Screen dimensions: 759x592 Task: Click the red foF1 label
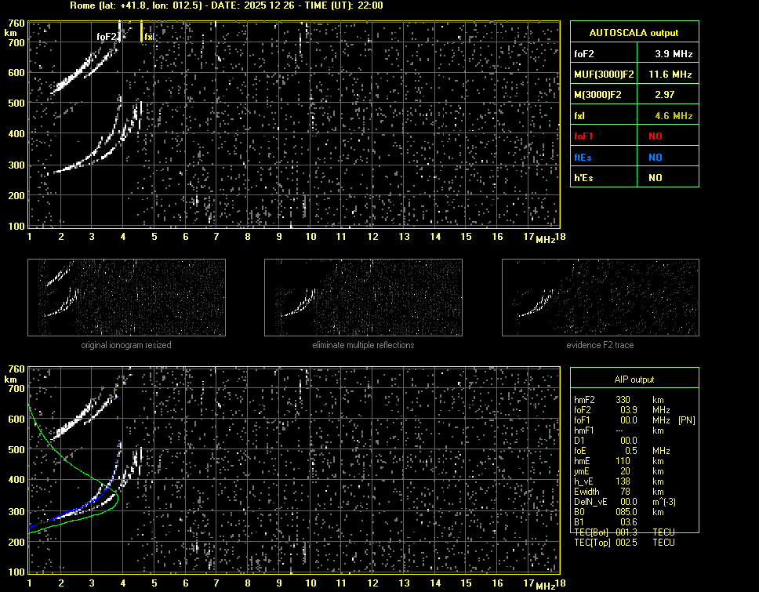coord(585,136)
